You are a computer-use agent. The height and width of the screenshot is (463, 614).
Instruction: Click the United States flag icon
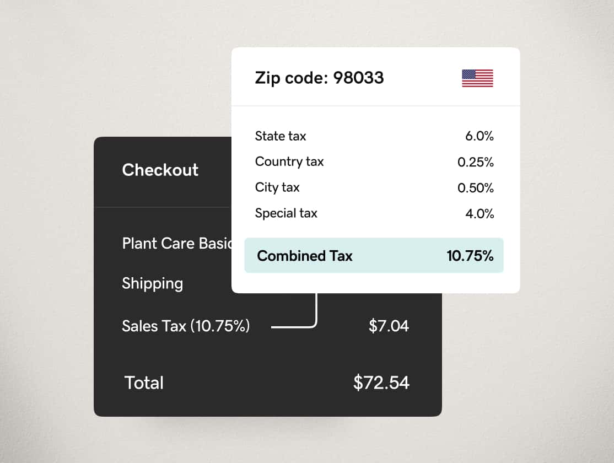(477, 78)
